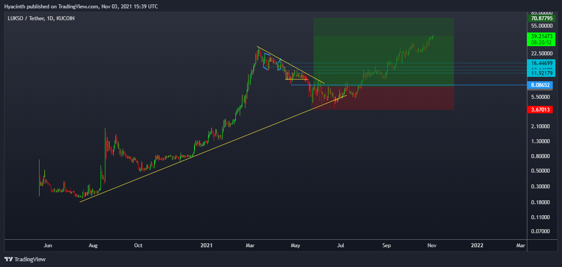Select the countdown timer 08:20:52

coord(541,43)
